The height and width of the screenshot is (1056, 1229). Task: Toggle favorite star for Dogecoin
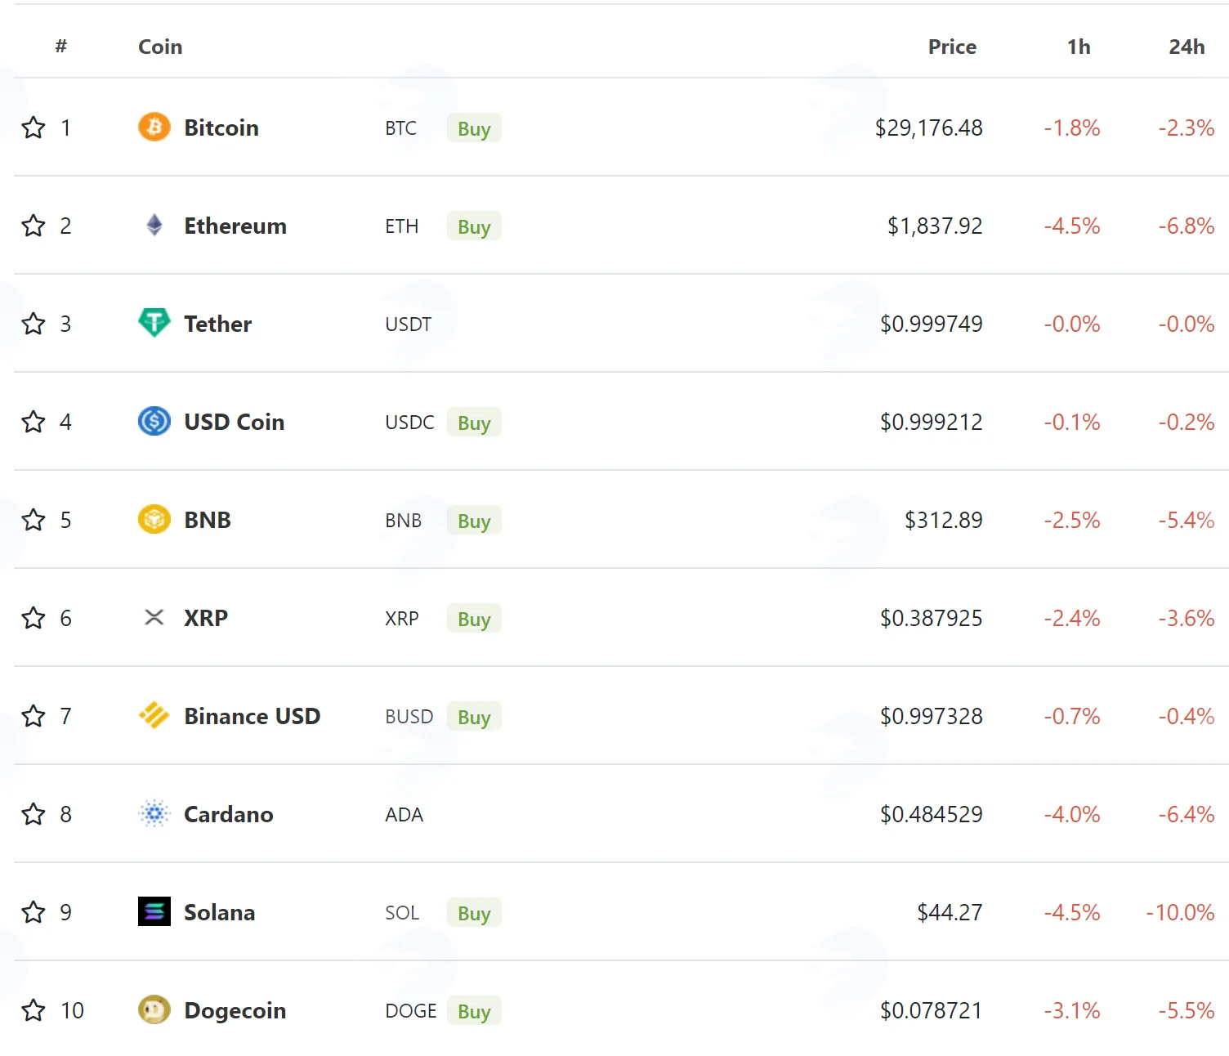[34, 1010]
